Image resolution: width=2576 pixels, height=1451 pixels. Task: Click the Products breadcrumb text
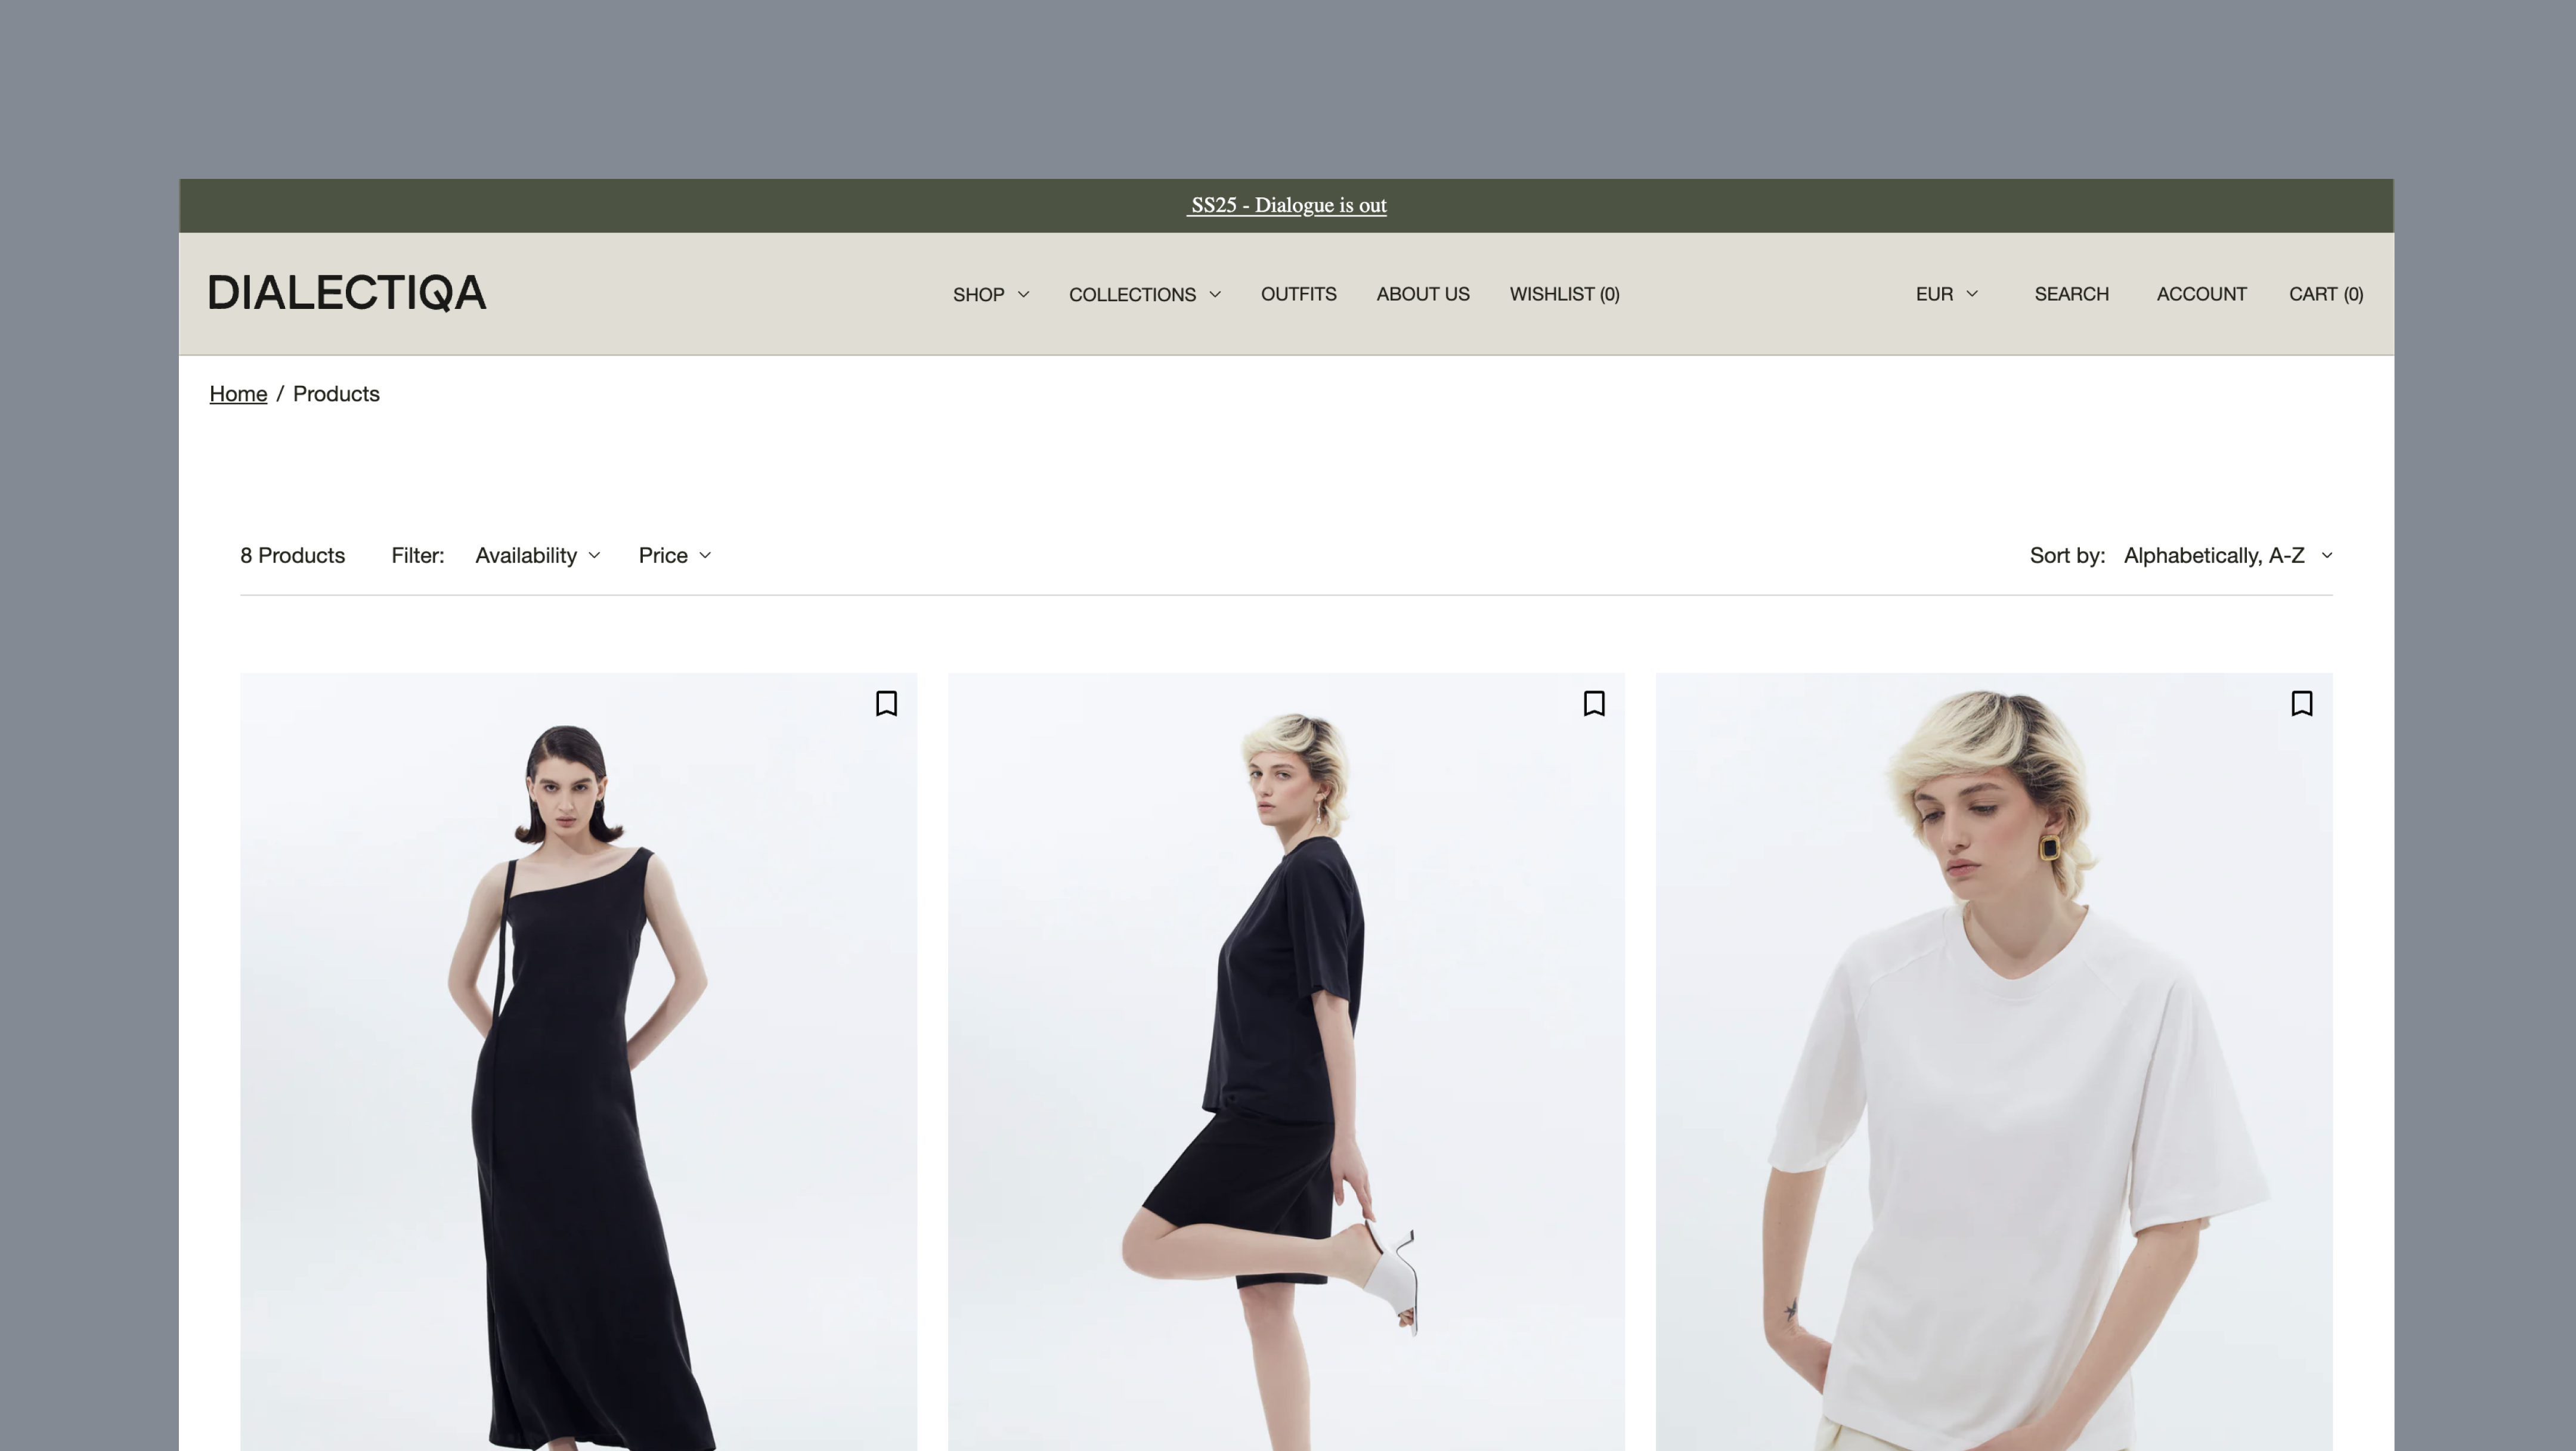pyautogui.click(x=336, y=394)
